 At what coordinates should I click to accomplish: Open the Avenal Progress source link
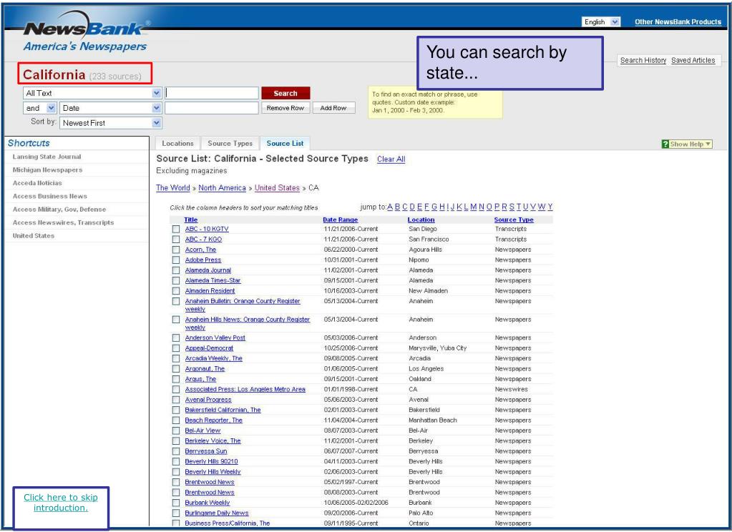pos(208,400)
